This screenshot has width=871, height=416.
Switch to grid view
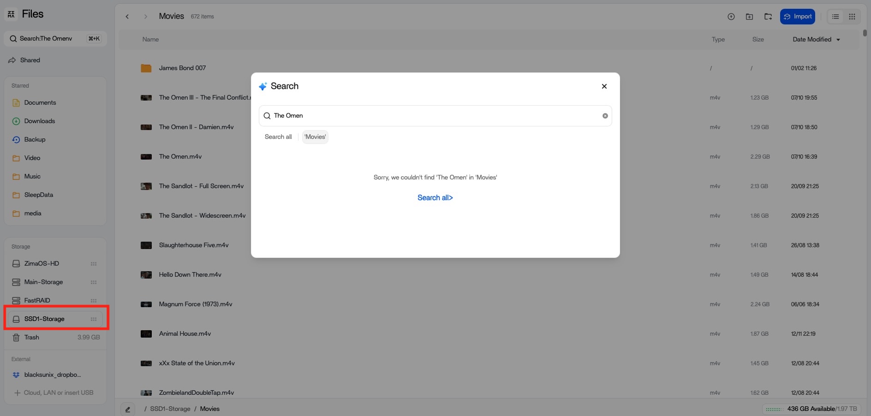(x=852, y=17)
